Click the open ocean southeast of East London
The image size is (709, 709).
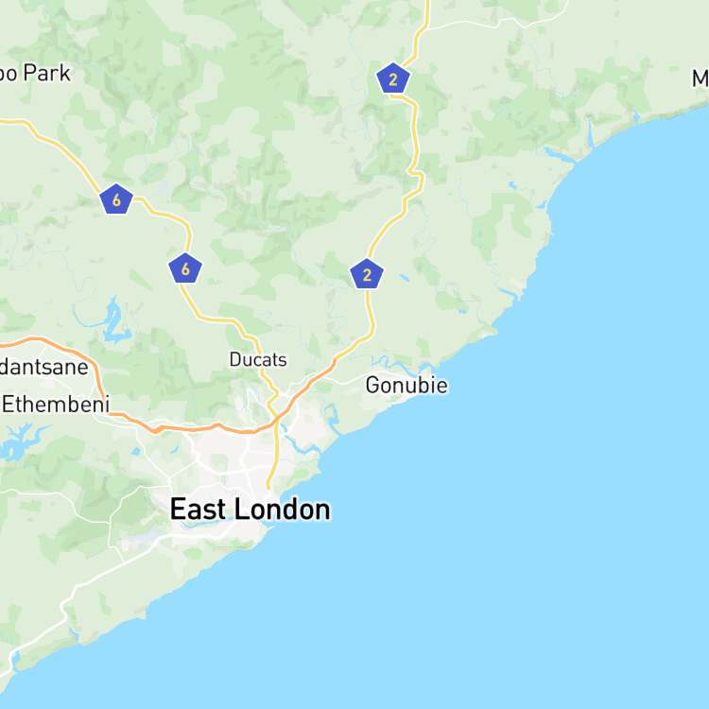tap(497, 565)
